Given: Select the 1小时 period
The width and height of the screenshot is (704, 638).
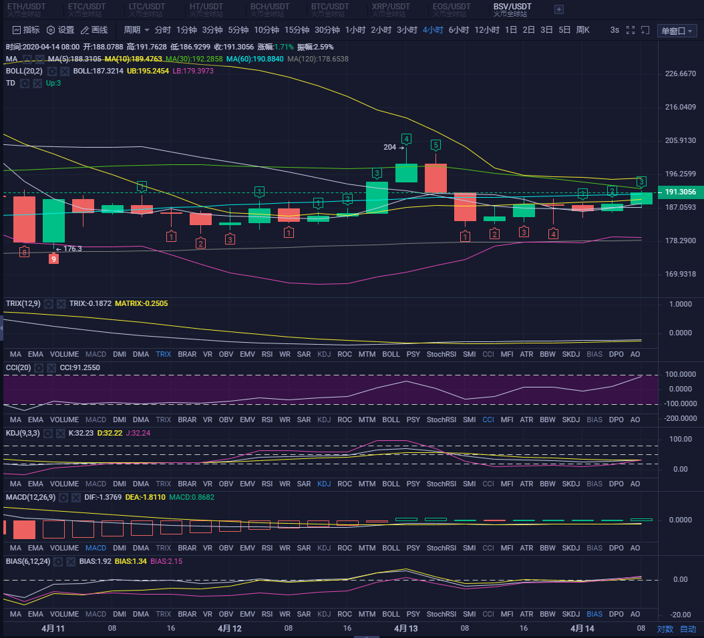Looking at the screenshot, I should pos(355,30).
